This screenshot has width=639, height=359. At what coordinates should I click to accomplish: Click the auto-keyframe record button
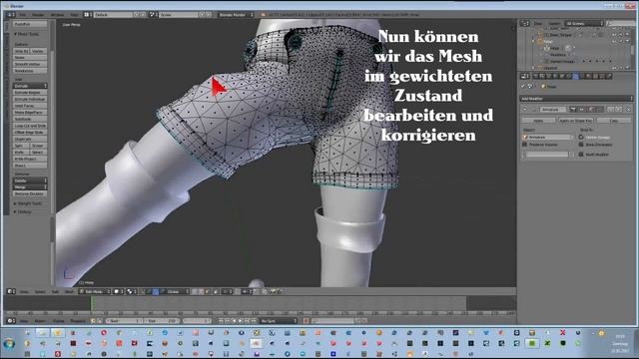pos(306,321)
